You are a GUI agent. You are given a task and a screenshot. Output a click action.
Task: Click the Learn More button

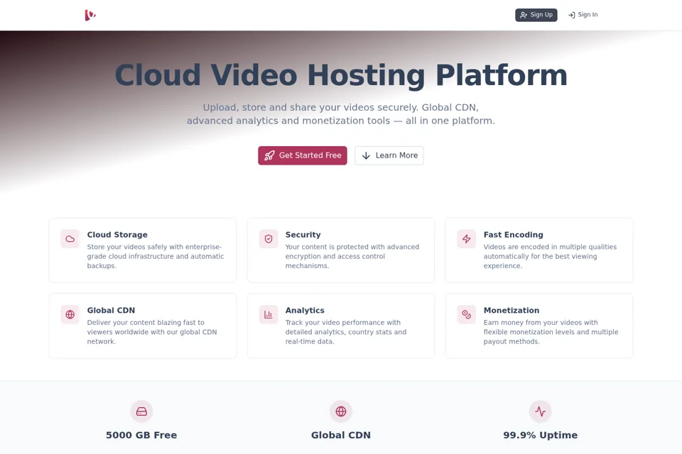pos(389,155)
